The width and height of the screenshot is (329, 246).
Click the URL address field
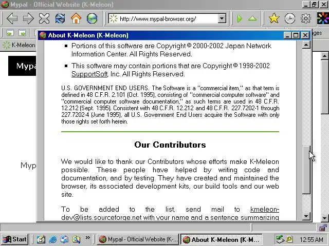tap(163, 19)
